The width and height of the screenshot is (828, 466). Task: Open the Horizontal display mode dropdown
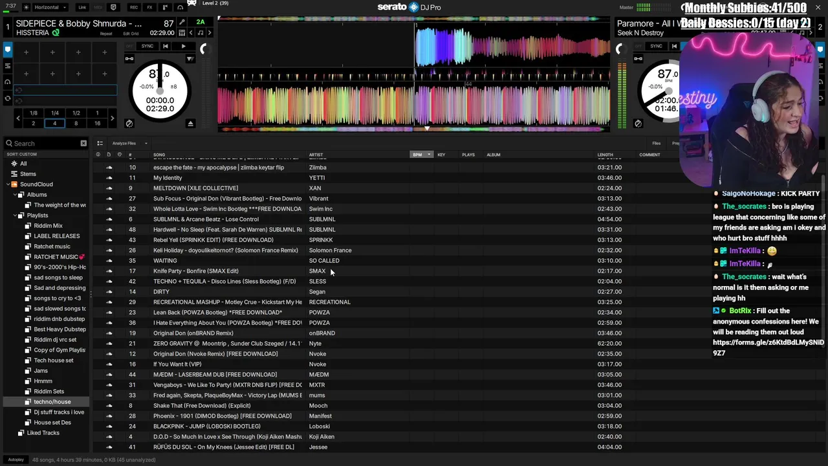(x=50, y=7)
